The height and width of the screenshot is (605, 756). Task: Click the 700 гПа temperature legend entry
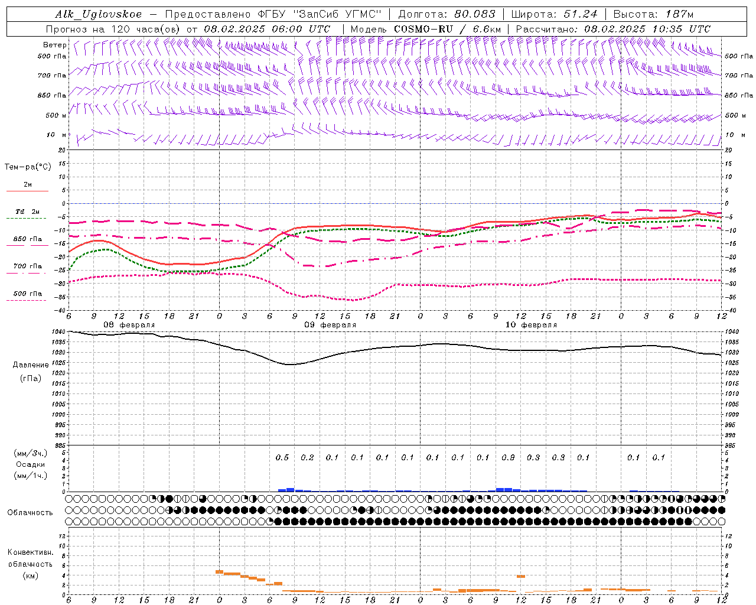pos(28,266)
